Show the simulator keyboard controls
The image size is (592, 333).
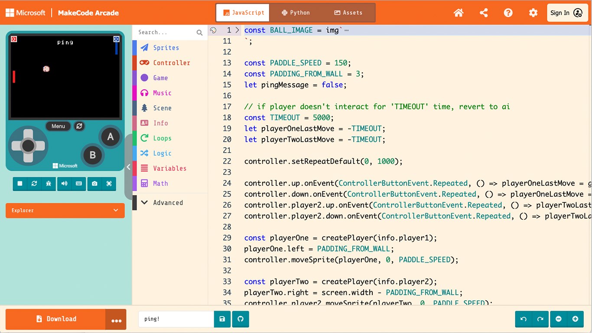(x=78, y=184)
